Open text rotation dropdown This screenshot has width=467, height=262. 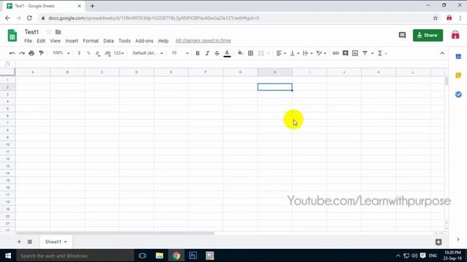tap(321, 53)
